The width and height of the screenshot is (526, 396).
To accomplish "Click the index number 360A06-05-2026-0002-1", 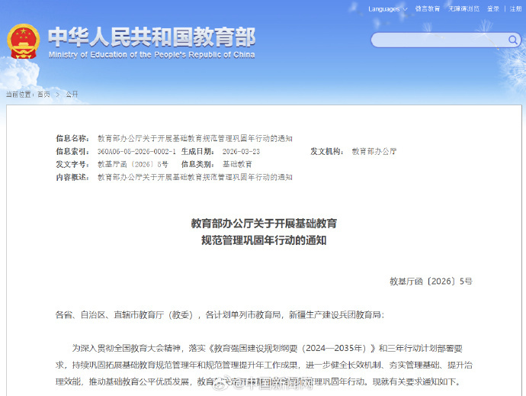I will pyautogui.click(x=136, y=151).
